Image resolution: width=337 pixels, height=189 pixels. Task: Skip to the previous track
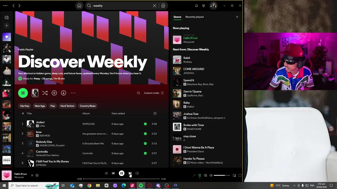pyautogui.click(x=113, y=173)
